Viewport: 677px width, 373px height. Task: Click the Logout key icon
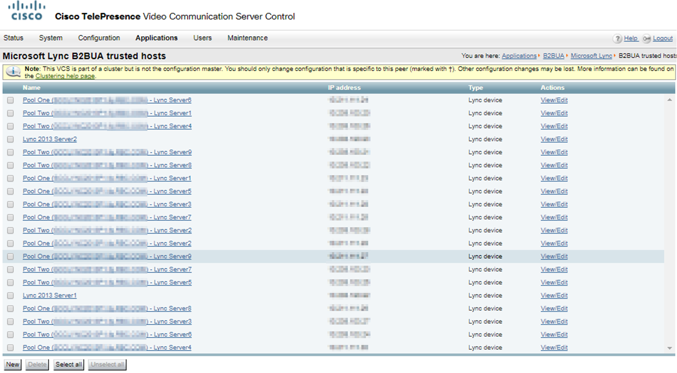tap(647, 38)
